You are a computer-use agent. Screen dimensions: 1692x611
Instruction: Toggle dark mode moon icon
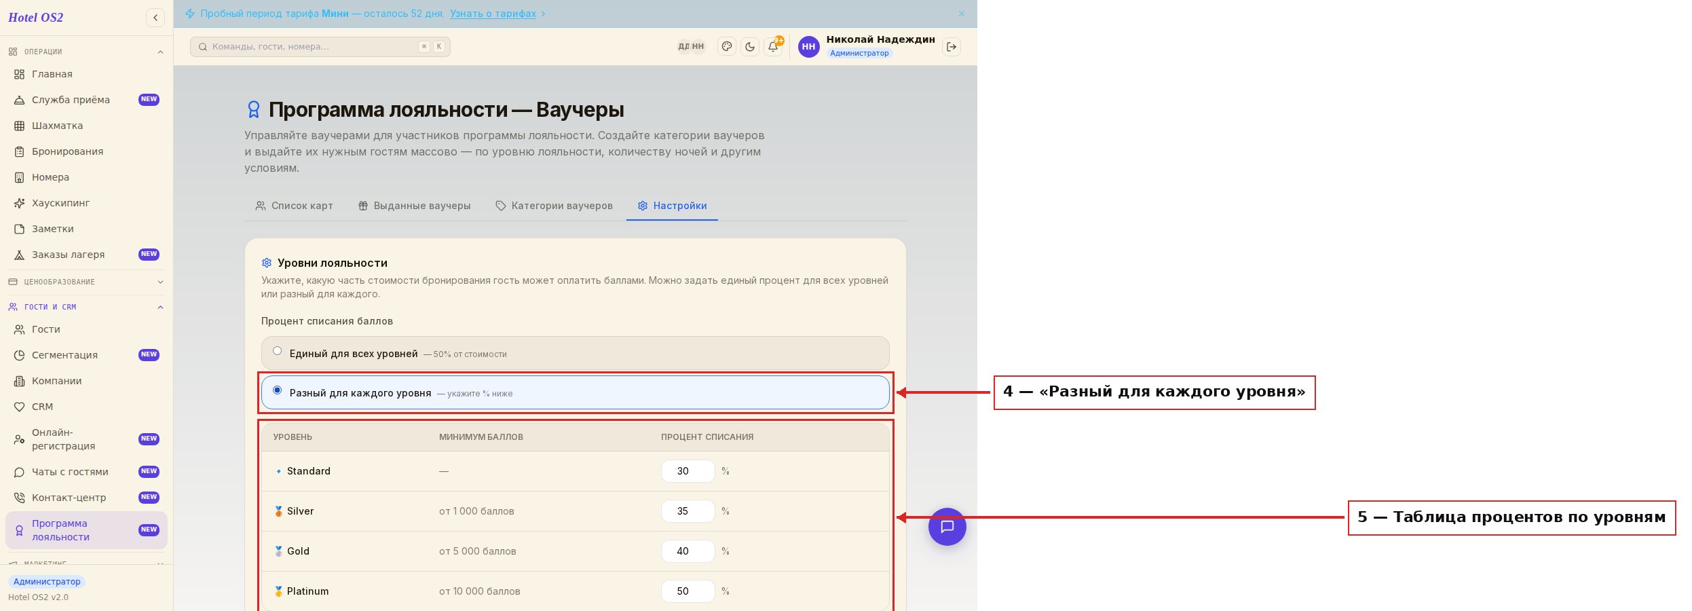750,47
